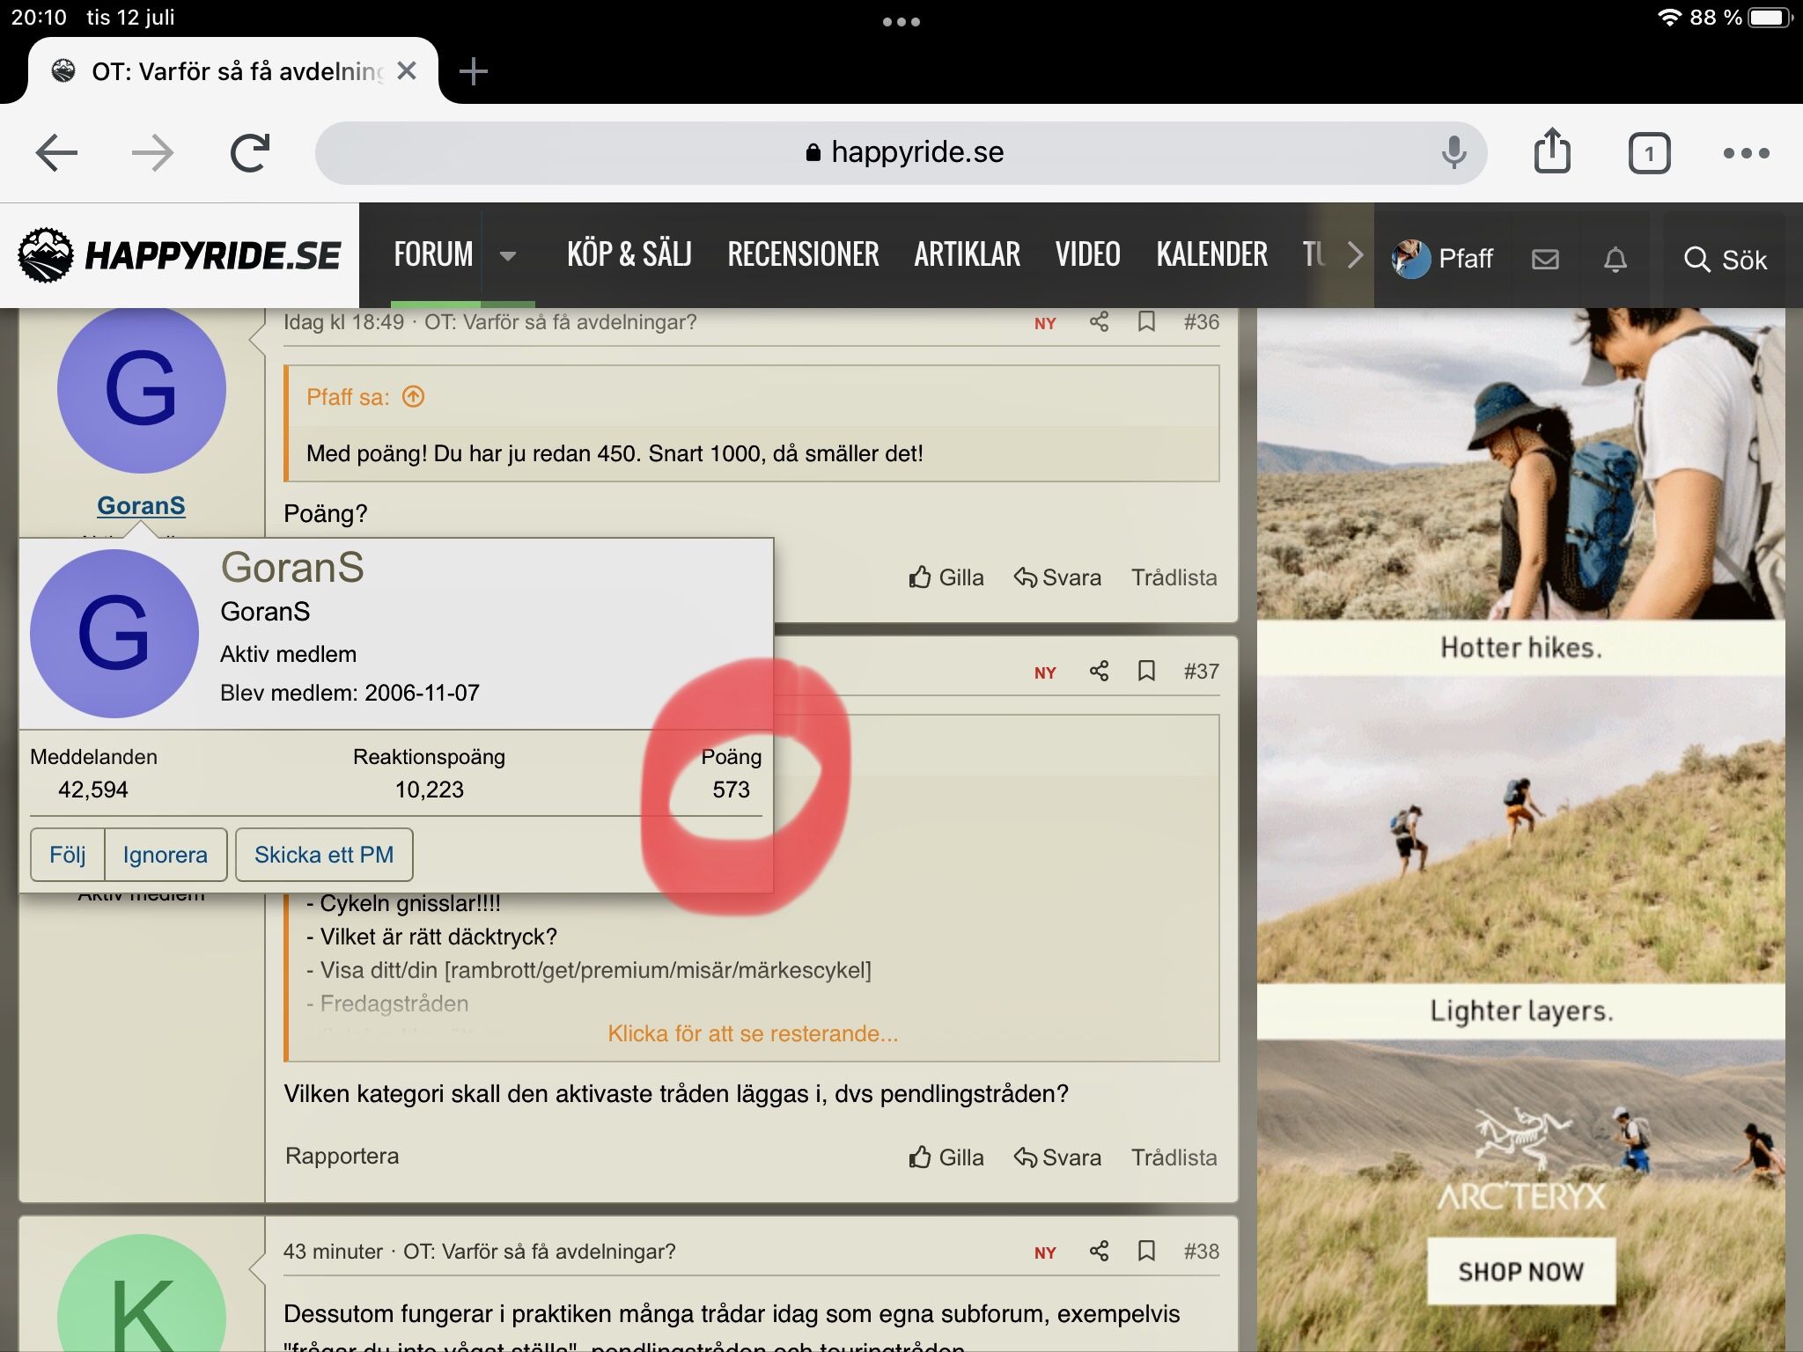Open the Artiklar section
The width and height of the screenshot is (1803, 1352).
point(967,255)
